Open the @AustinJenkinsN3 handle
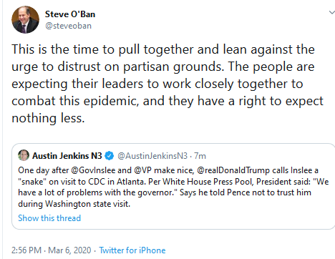This screenshot has height=259, width=335. pyautogui.click(x=152, y=156)
